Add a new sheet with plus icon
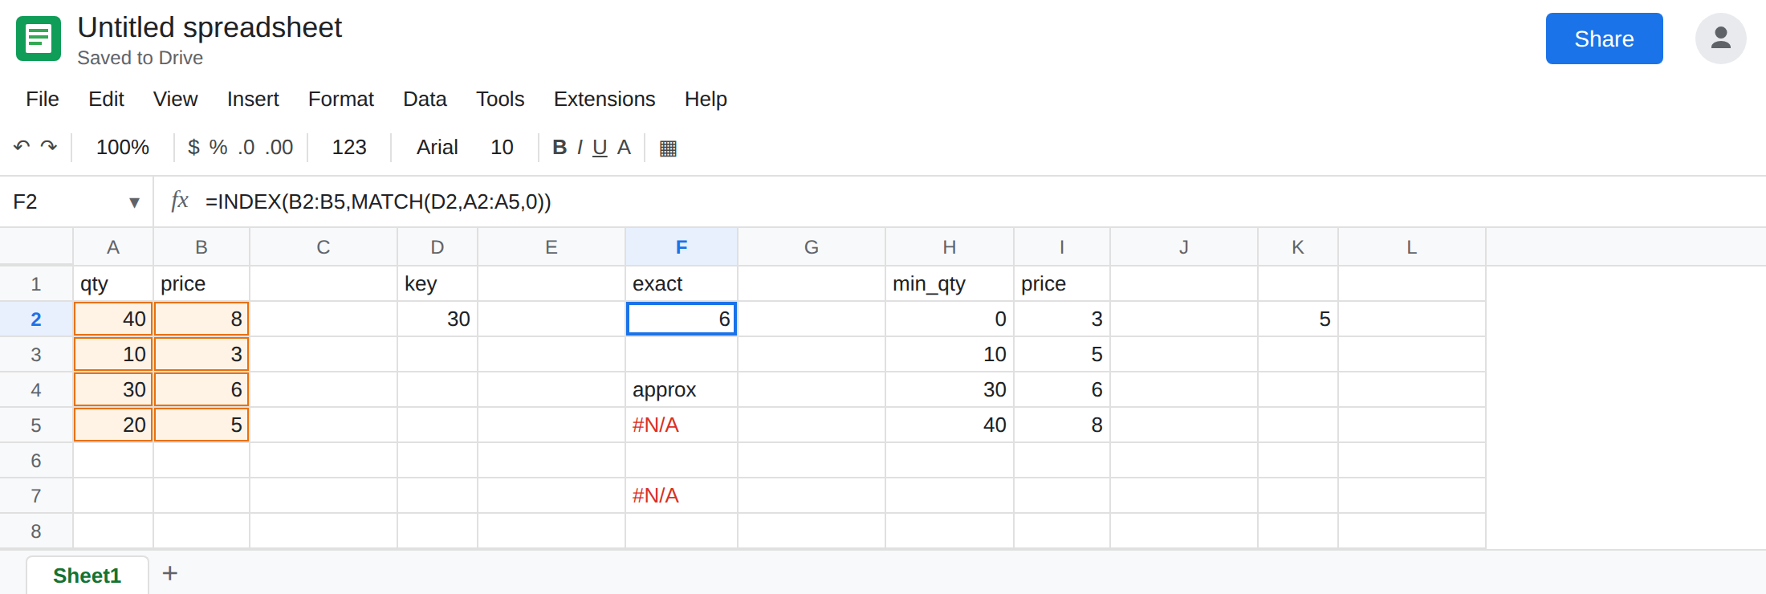 click(x=170, y=573)
